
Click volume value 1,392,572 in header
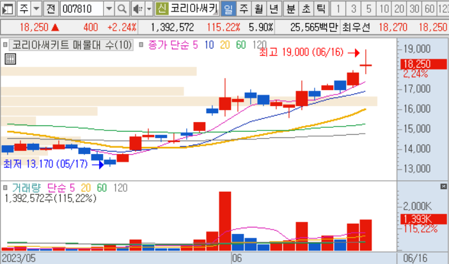click(x=173, y=27)
